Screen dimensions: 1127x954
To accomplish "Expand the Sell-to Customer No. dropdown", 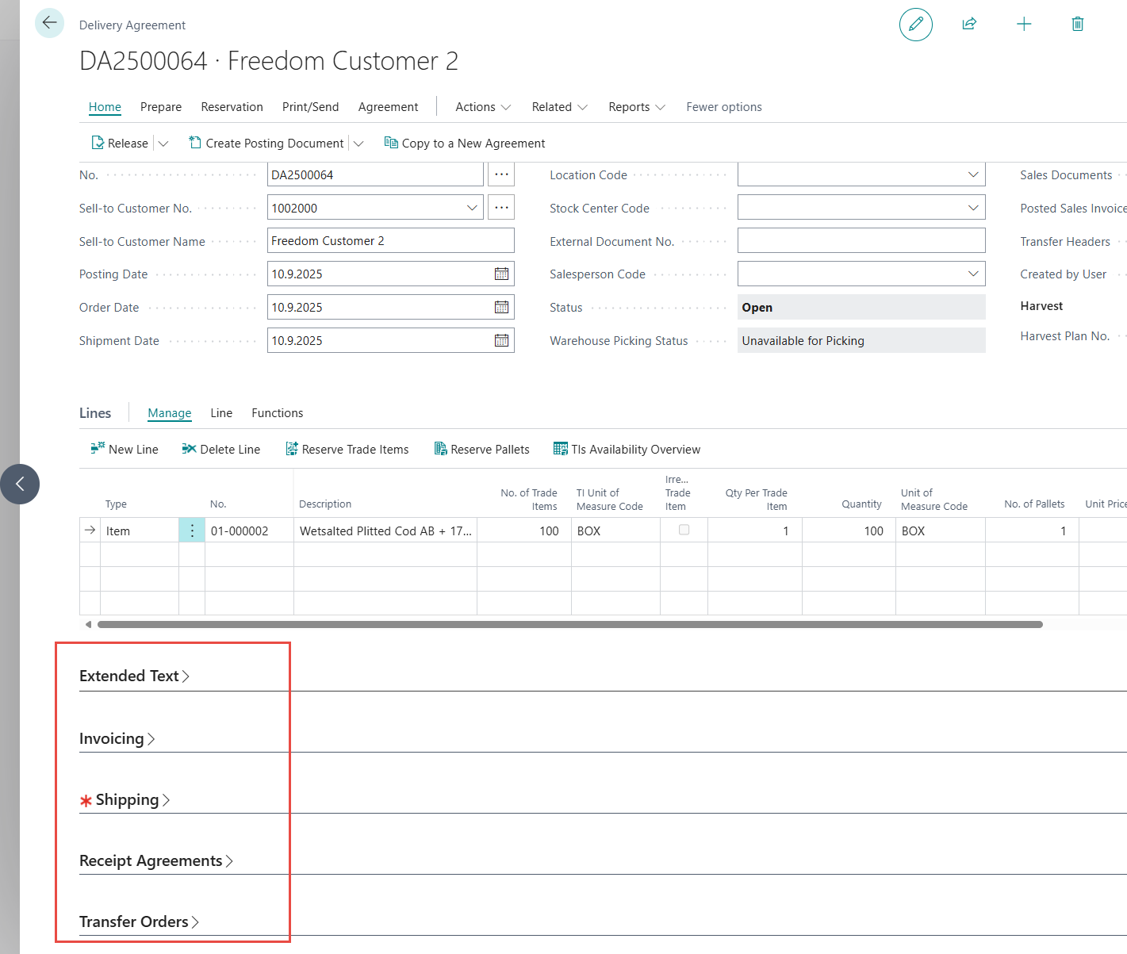I will coord(472,209).
